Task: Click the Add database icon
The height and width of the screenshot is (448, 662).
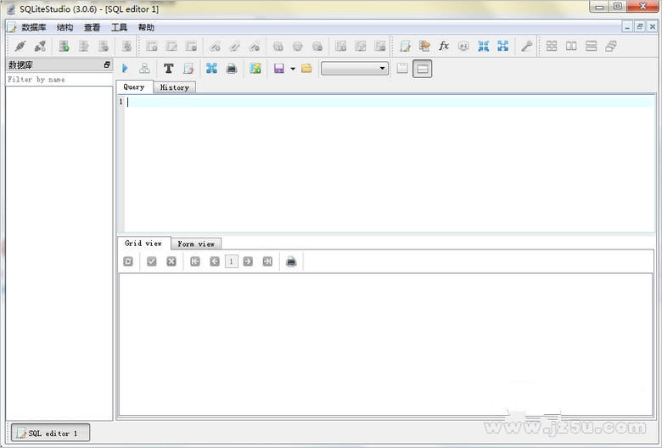Action: (x=65, y=46)
